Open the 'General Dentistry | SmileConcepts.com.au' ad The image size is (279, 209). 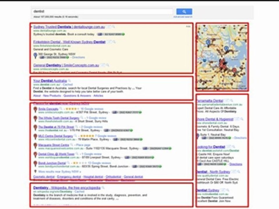click(x=66, y=65)
